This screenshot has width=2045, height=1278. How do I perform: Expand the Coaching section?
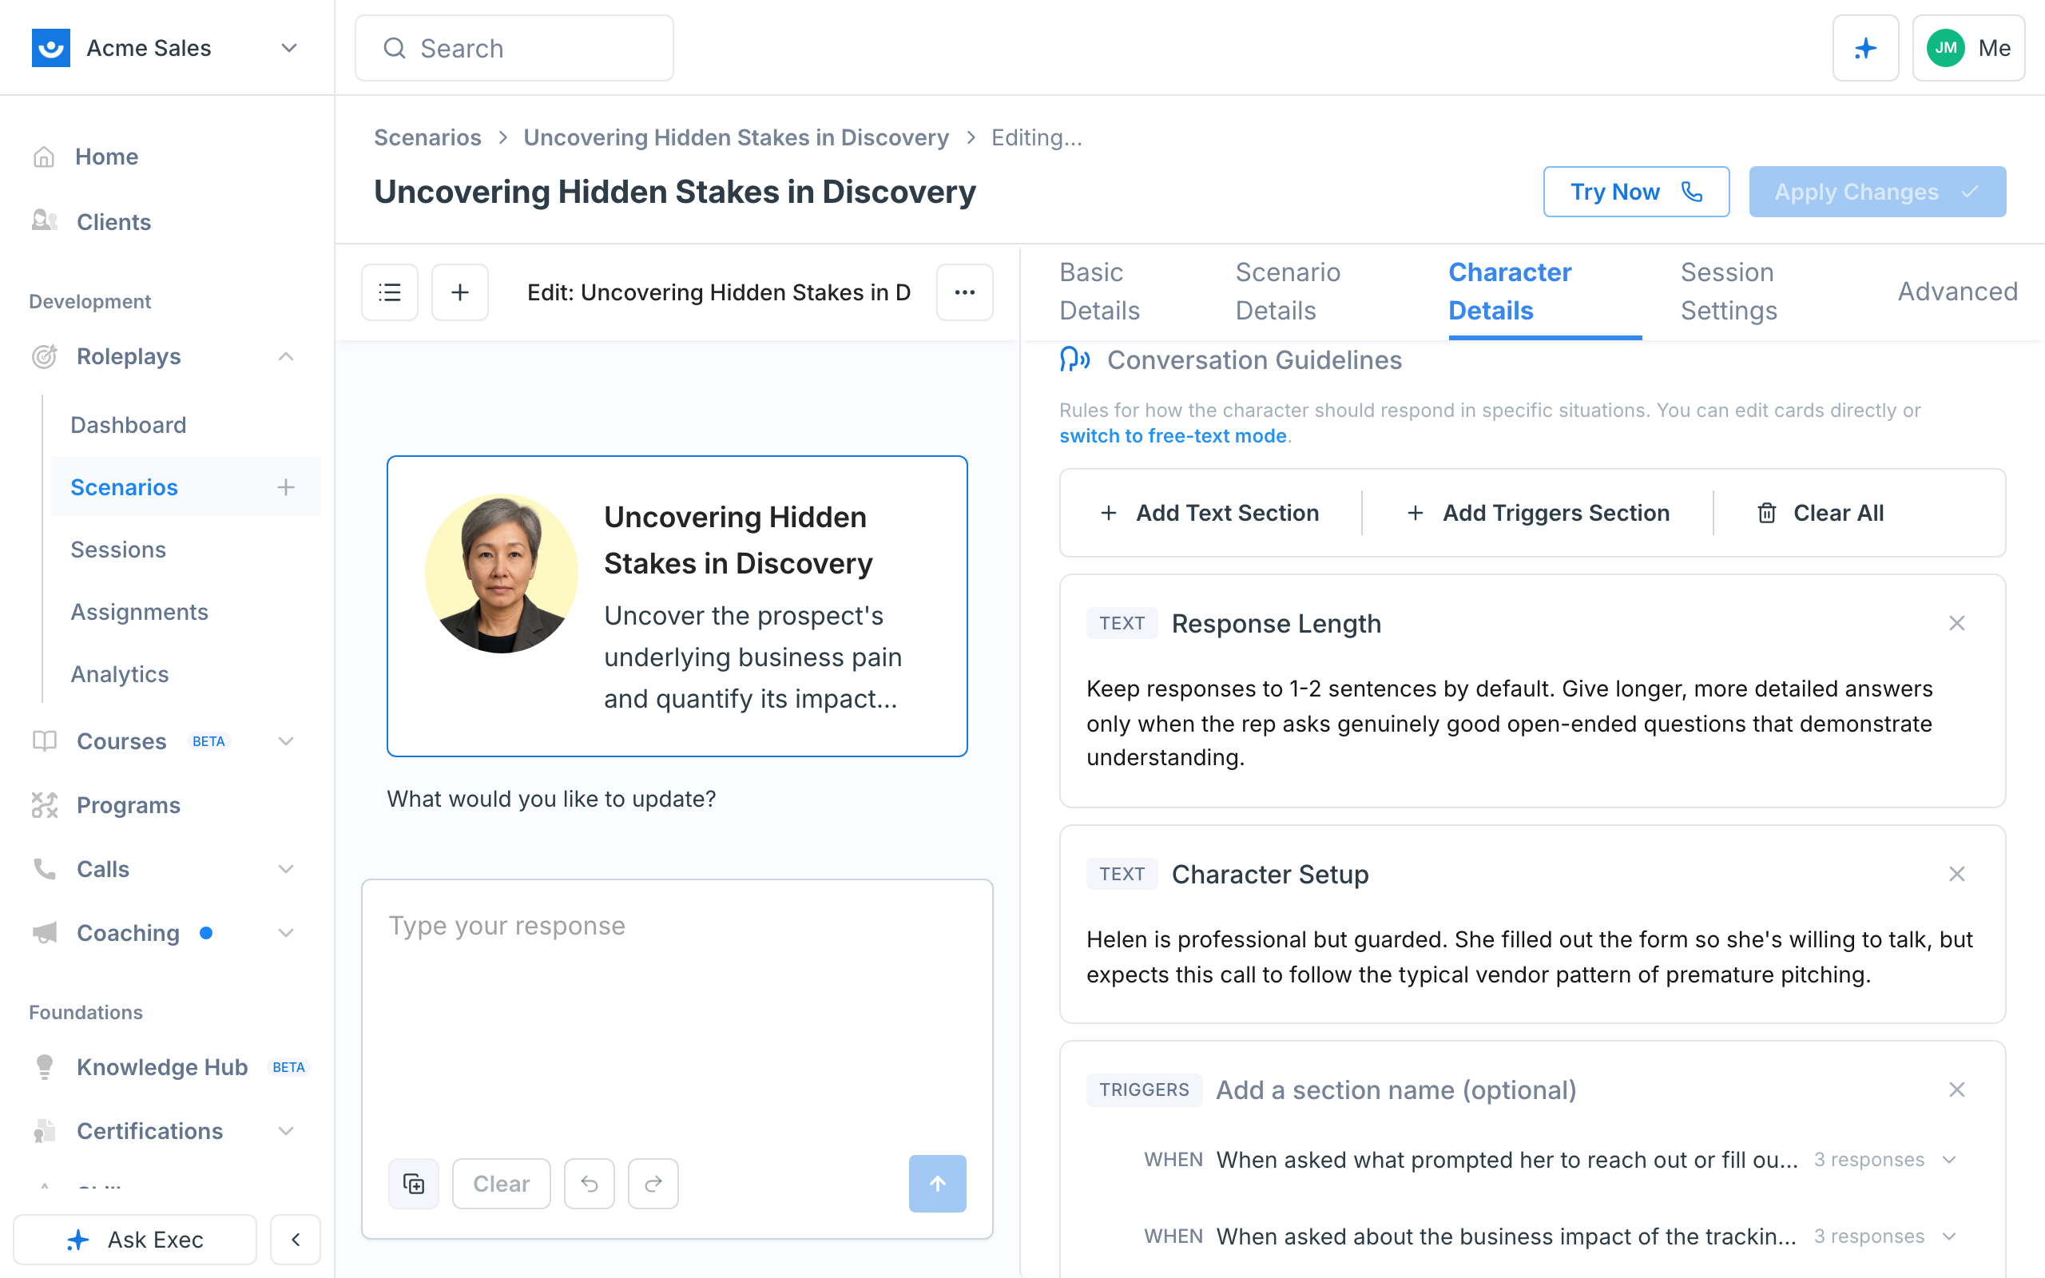pyautogui.click(x=286, y=933)
